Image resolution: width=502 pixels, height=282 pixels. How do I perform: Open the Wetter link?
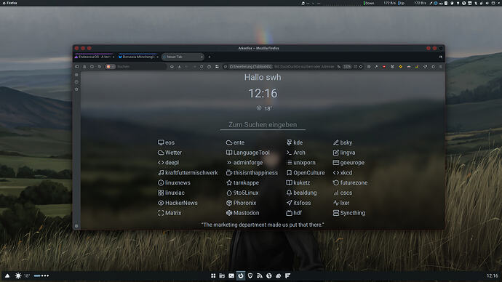pos(170,153)
